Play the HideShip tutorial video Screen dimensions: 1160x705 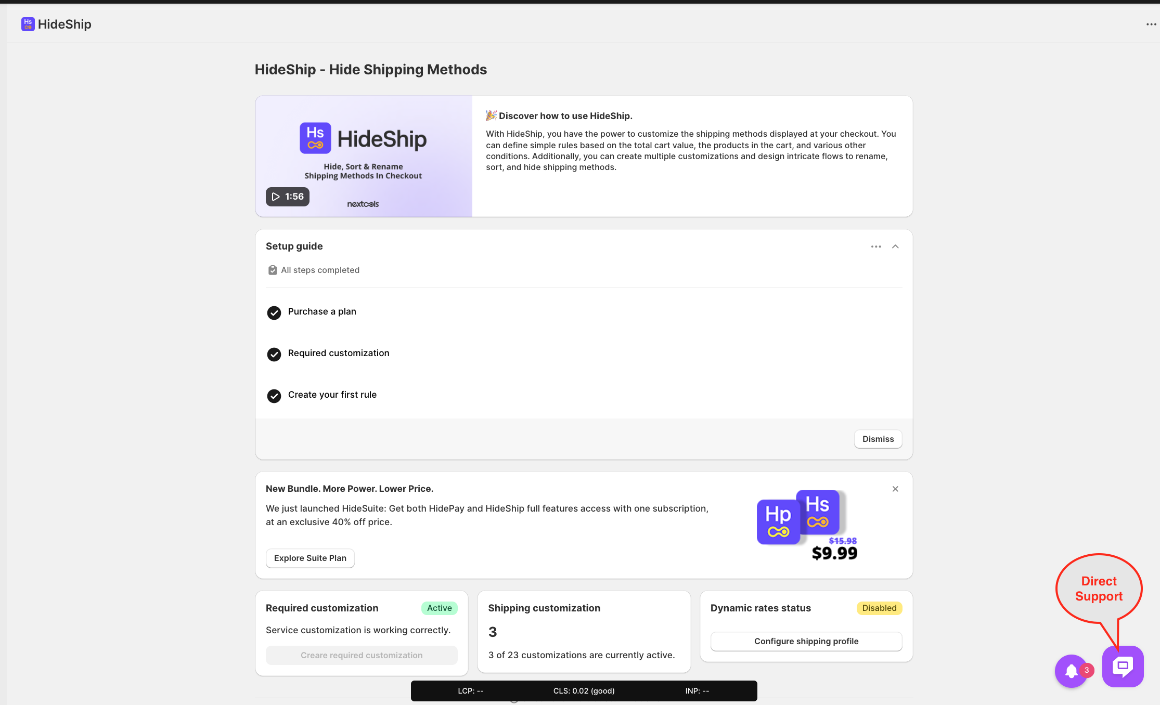pos(287,197)
